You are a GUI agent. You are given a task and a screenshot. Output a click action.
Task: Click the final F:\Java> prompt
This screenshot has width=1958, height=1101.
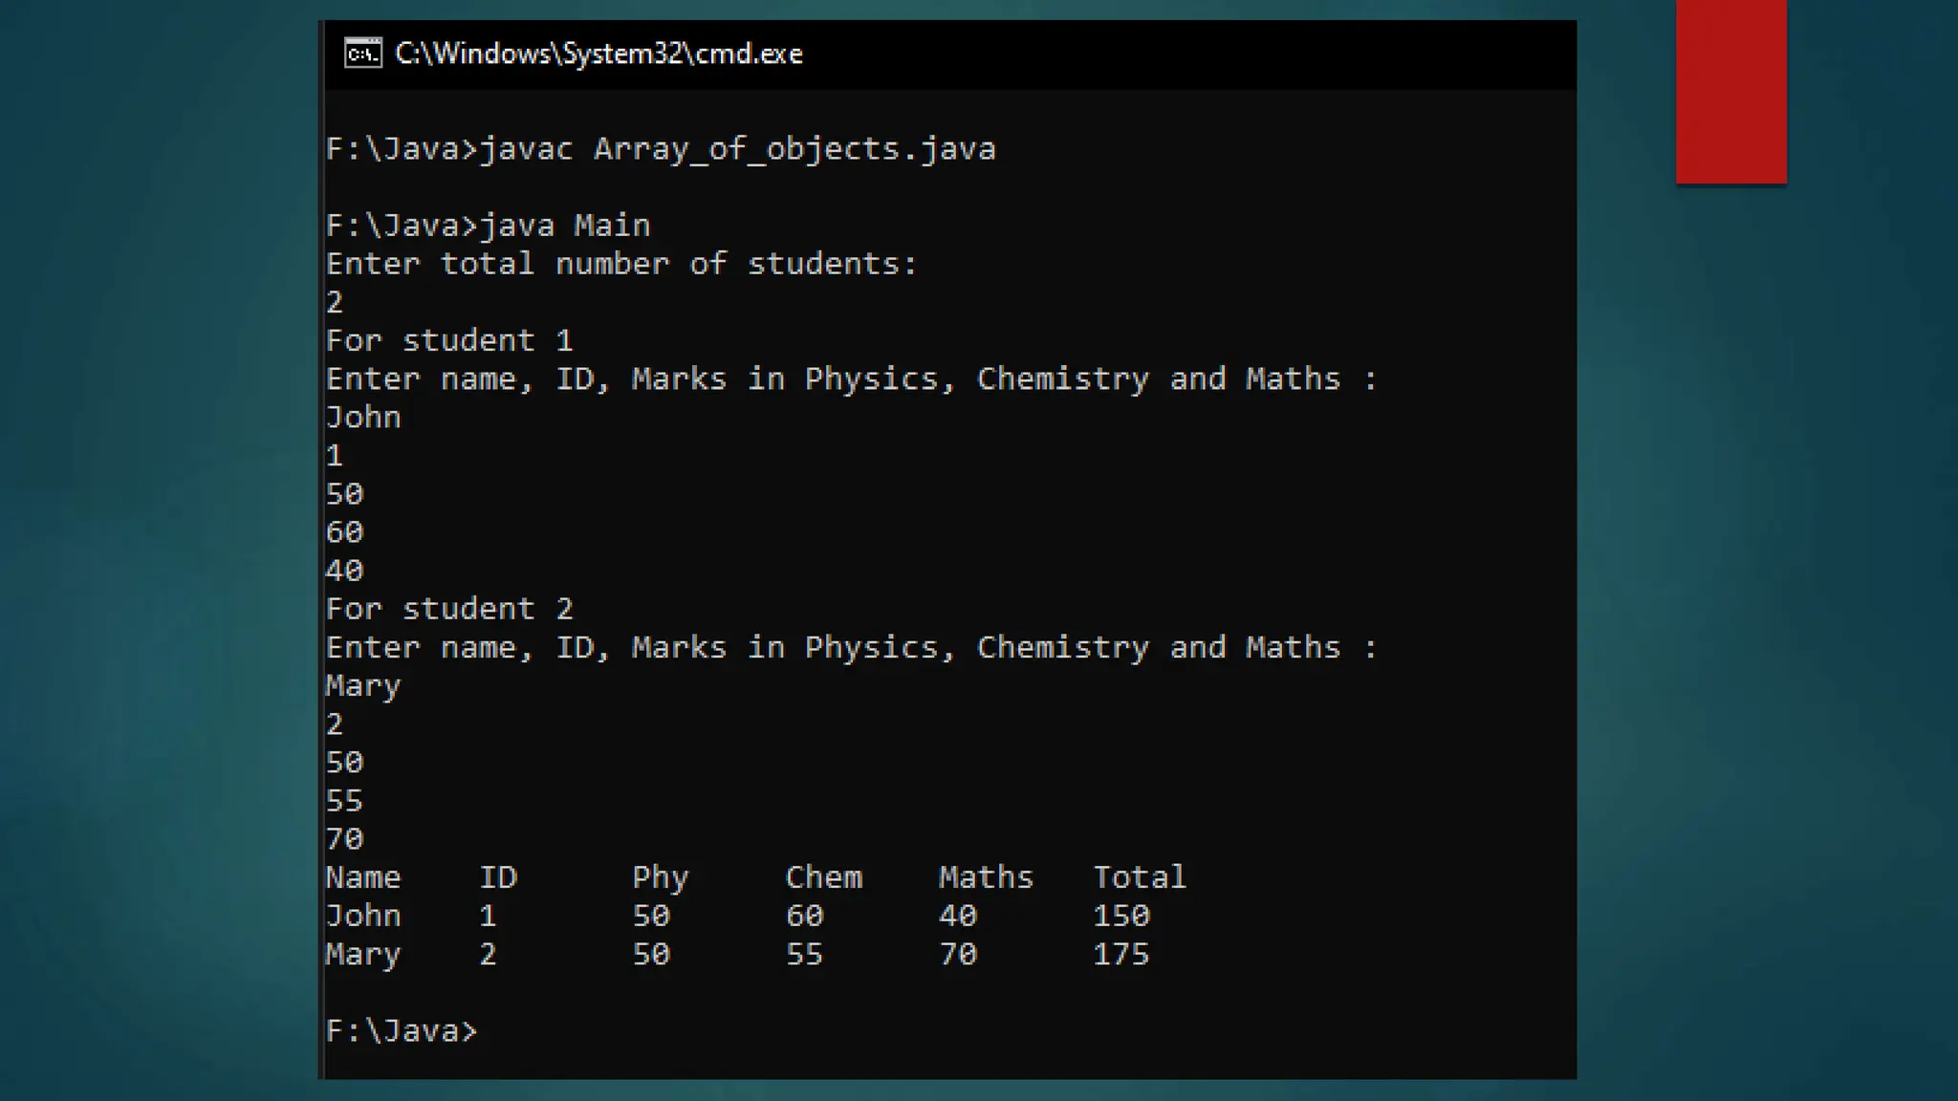(402, 1031)
